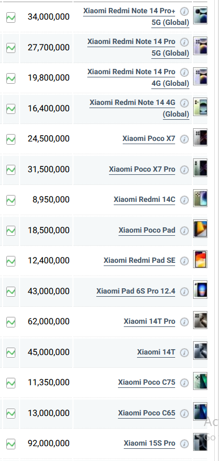View Xiaomi Redmi Pad SE thumbnail
The height and width of the screenshot is (461, 219).
[200, 259]
